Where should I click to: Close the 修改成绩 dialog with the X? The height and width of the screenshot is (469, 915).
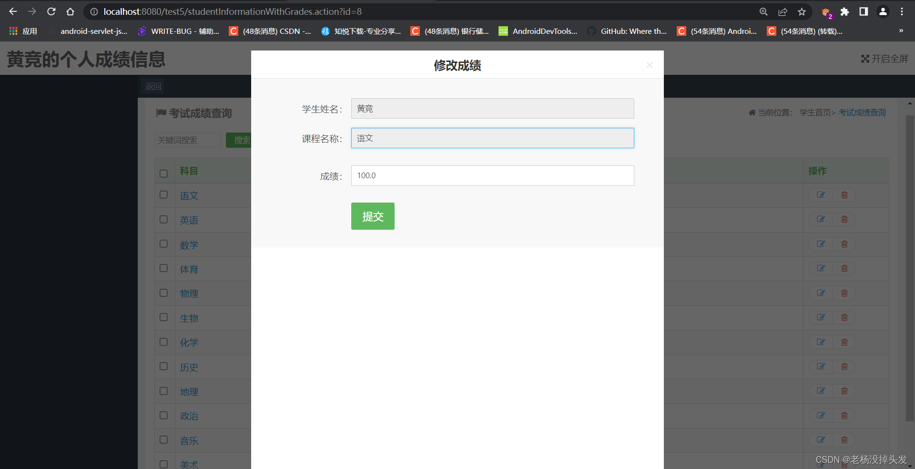coord(649,65)
